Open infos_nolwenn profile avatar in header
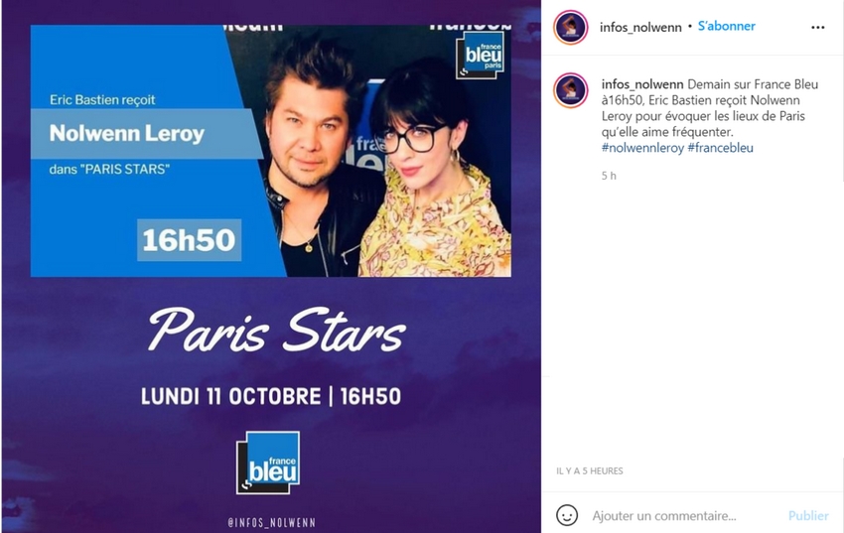The width and height of the screenshot is (844, 533). [571, 27]
